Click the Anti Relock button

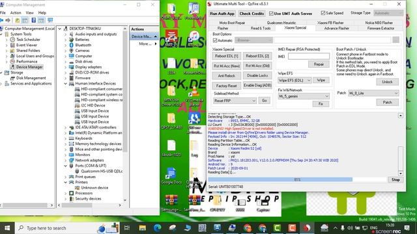click(x=226, y=75)
